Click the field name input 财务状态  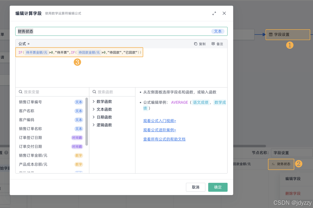tap(121, 31)
